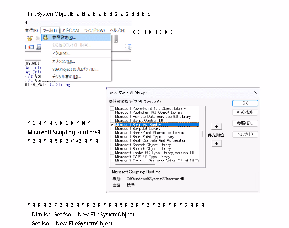Screen dimensions: 289x228
Task: Click the Object Browser box icon in toolbar
Action: [30, 38]
